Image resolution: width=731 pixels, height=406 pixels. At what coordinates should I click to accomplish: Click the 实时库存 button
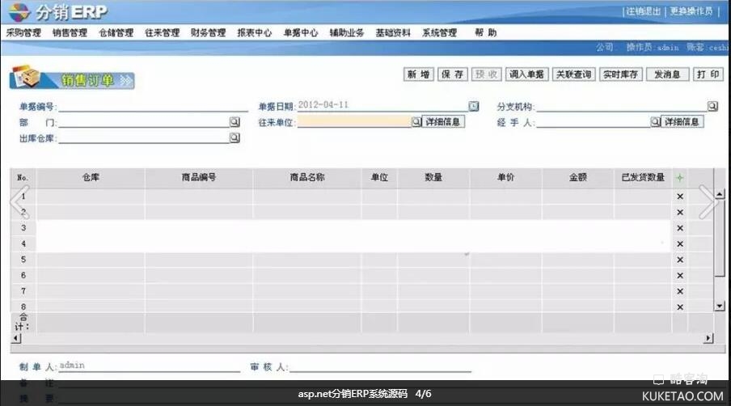[x=621, y=74]
